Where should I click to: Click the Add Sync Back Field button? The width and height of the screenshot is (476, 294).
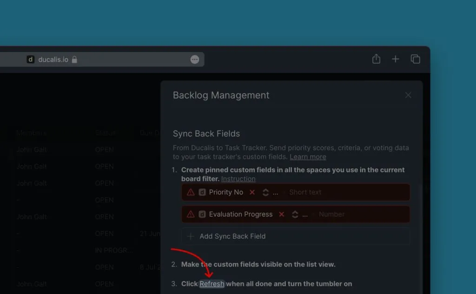[x=232, y=236]
